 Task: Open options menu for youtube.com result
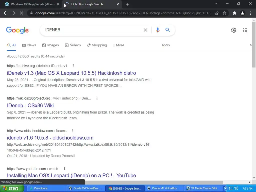tap(64, 169)
